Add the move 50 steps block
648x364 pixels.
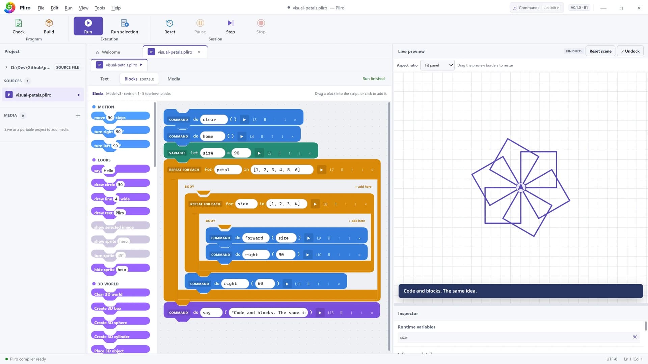(120, 117)
